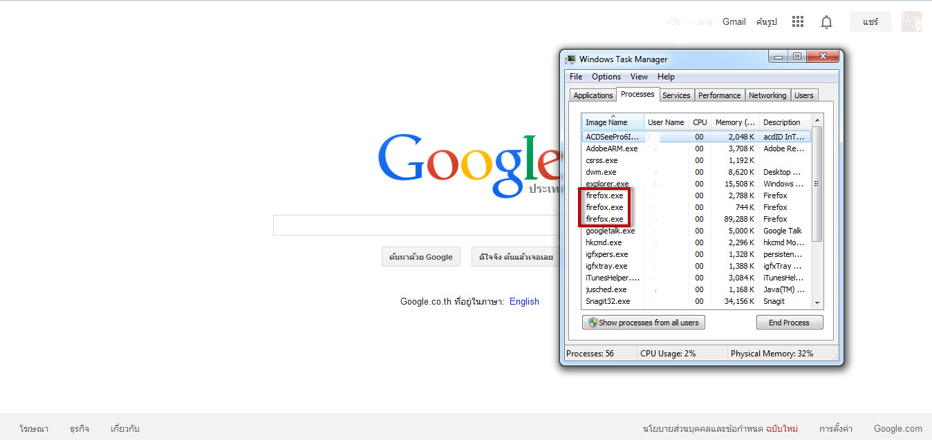This screenshot has width=932, height=440.
Task: Select the AdobeARM.exe process row
Action: pos(696,149)
